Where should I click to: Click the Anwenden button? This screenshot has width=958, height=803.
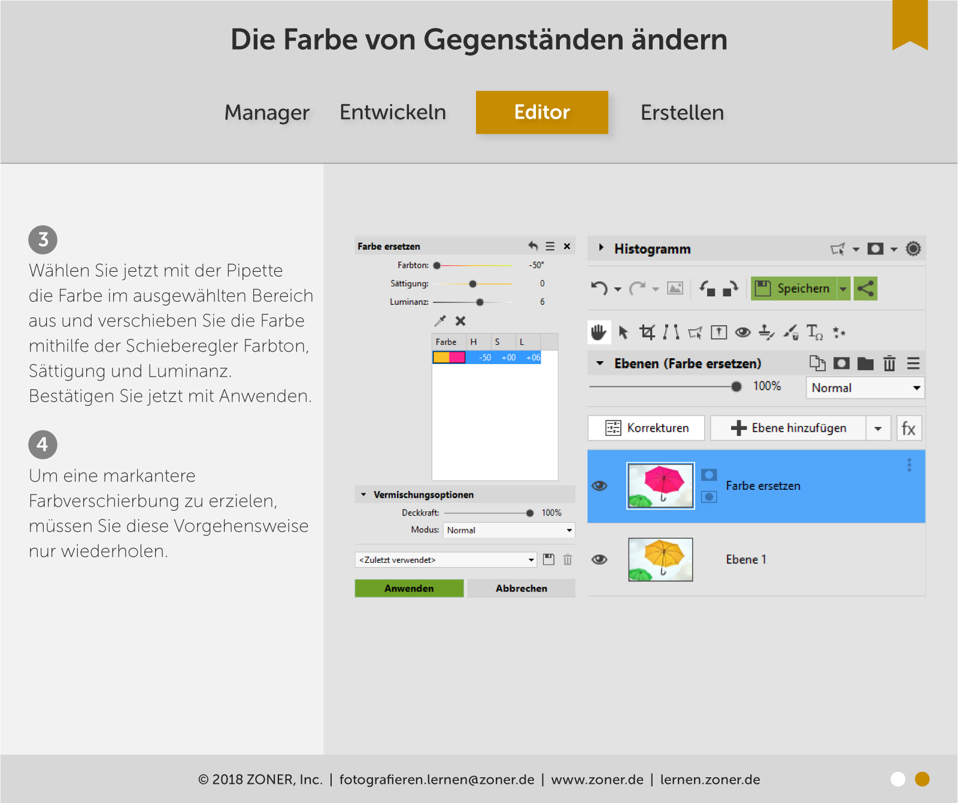pyautogui.click(x=409, y=588)
